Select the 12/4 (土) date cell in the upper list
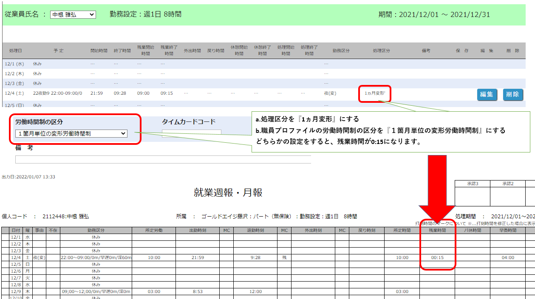 [14, 93]
